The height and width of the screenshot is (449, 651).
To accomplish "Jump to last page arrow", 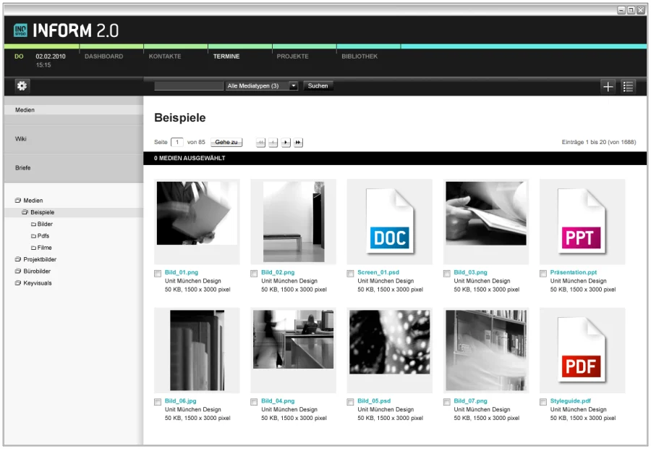I will point(298,143).
